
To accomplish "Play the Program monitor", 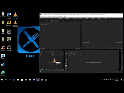I will coord(103,48).
